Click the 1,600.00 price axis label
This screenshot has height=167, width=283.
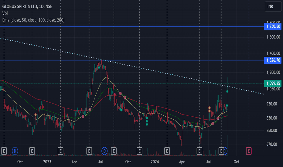(x=273, y=37)
